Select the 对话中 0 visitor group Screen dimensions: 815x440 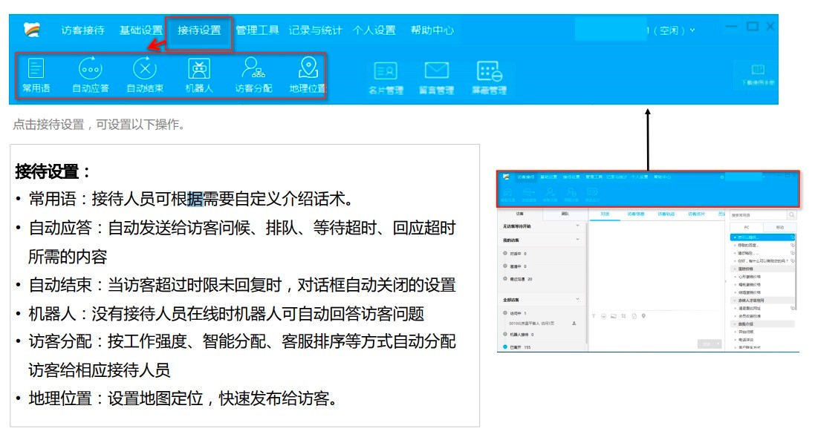tap(515, 254)
